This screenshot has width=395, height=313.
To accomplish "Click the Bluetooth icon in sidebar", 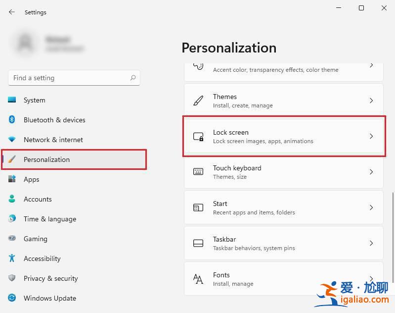I will pyautogui.click(x=12, y=120).
